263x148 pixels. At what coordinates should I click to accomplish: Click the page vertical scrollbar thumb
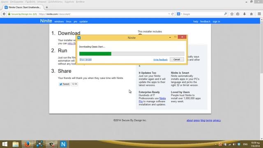coord(261,47)
